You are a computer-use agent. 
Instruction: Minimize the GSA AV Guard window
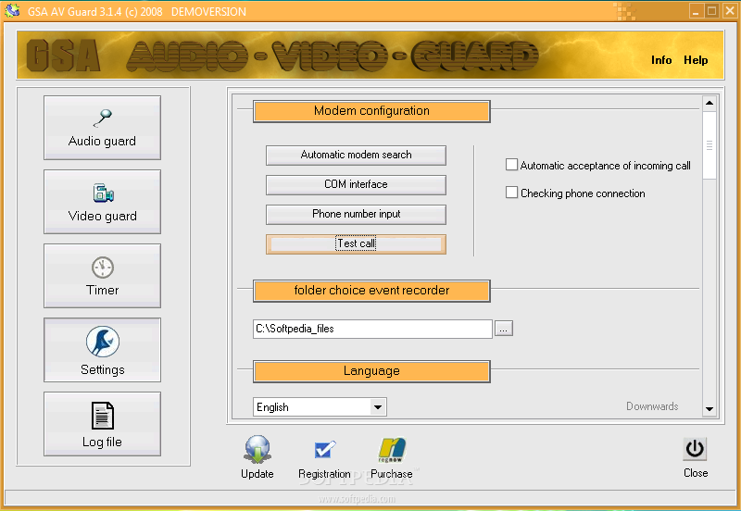tap(696, 11)
